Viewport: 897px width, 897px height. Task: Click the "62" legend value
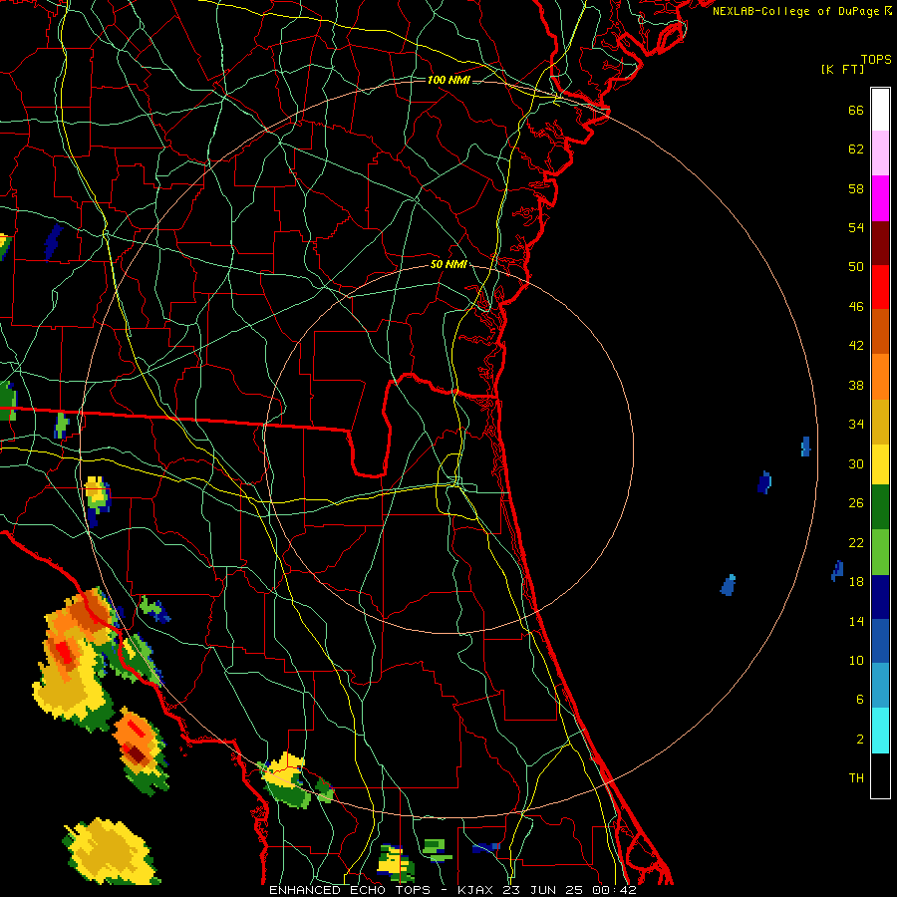856,149
